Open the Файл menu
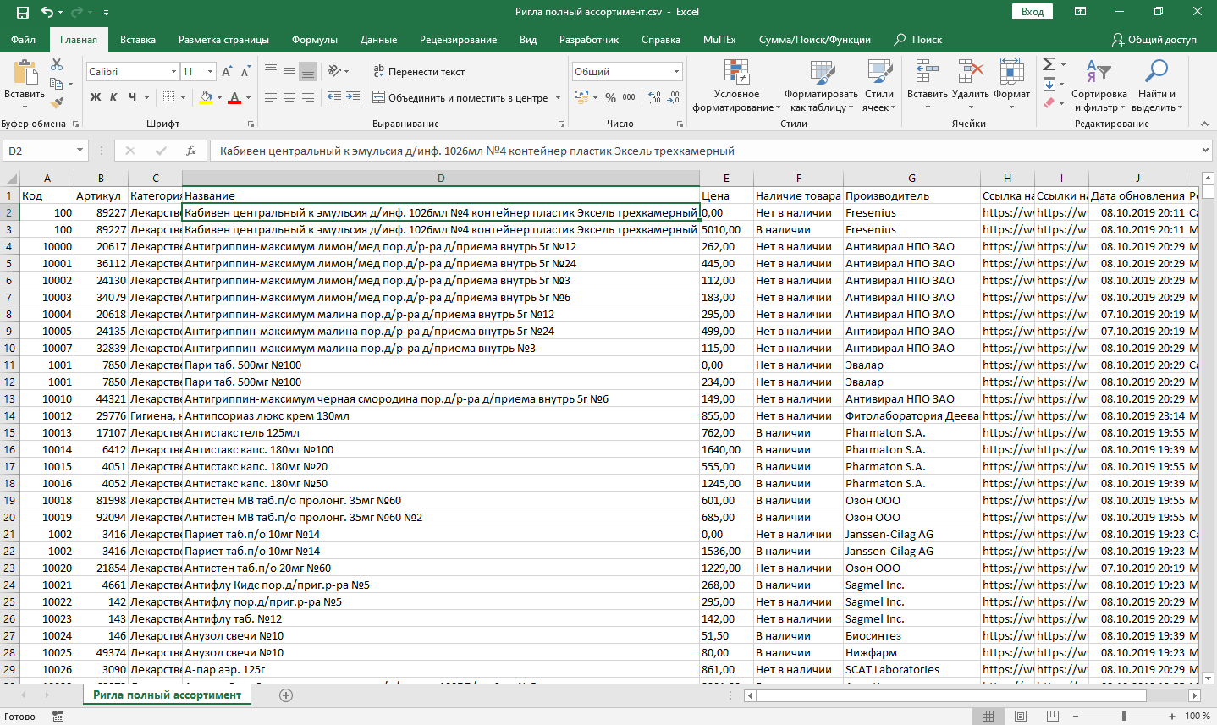This screenshot has width=1217, height=725. coord(24,40)
